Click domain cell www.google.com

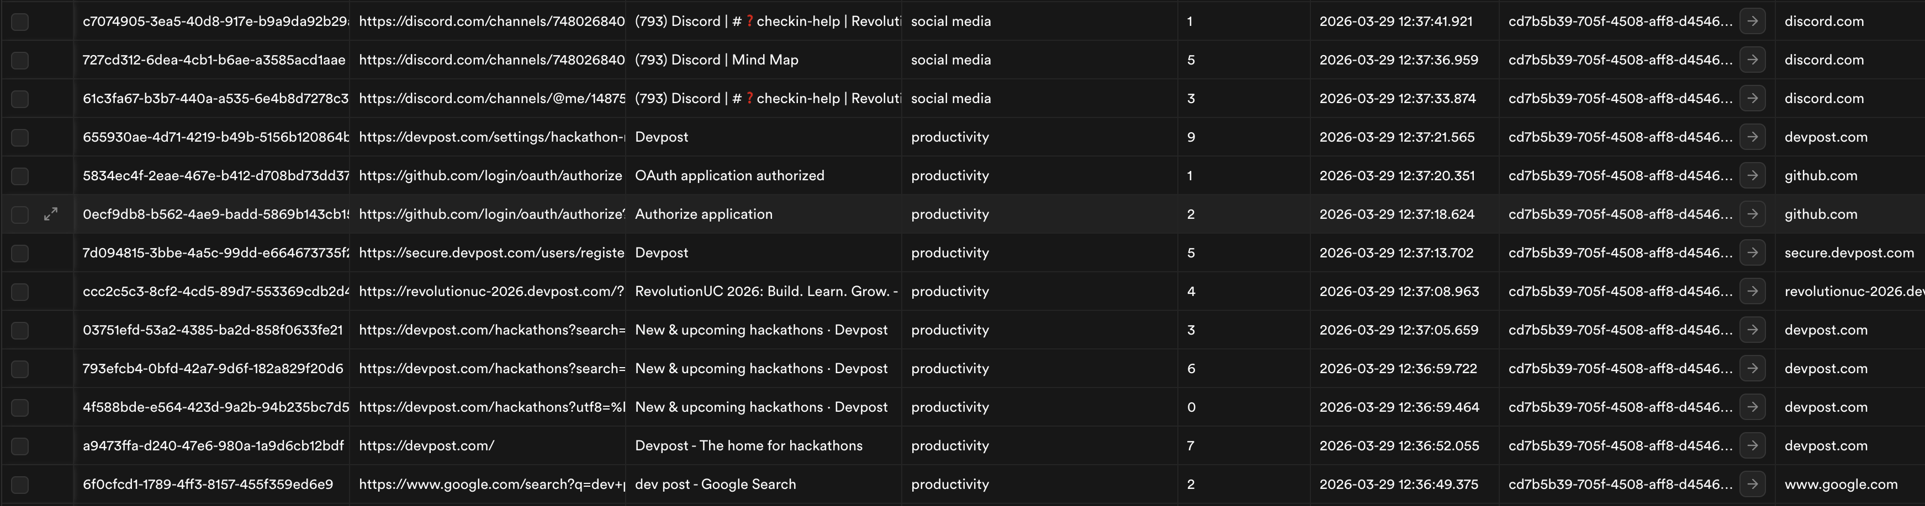[1849, 485]
